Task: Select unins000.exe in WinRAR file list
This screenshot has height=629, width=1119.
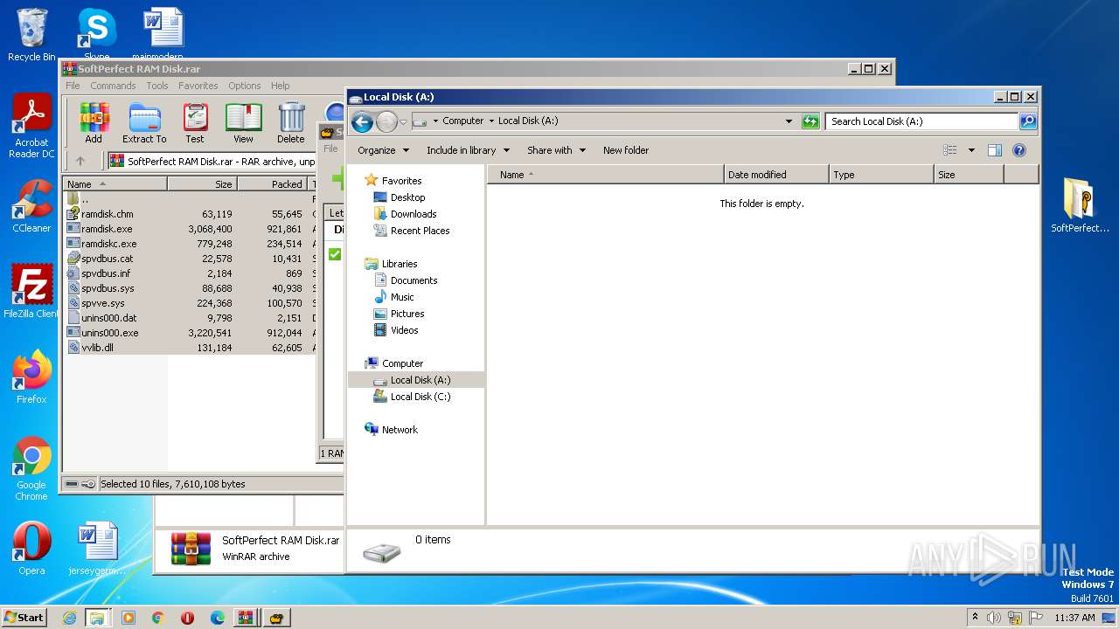Action: (109, 333)
